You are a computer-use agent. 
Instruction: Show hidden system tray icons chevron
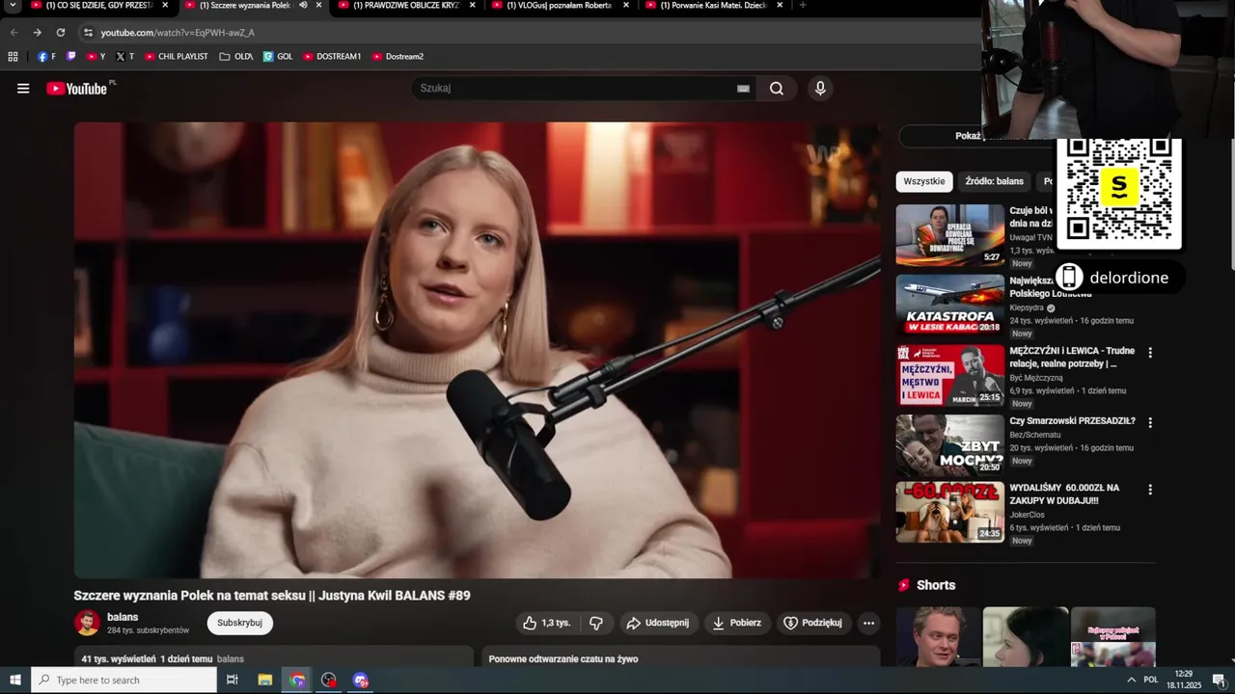pos(1131,680)
